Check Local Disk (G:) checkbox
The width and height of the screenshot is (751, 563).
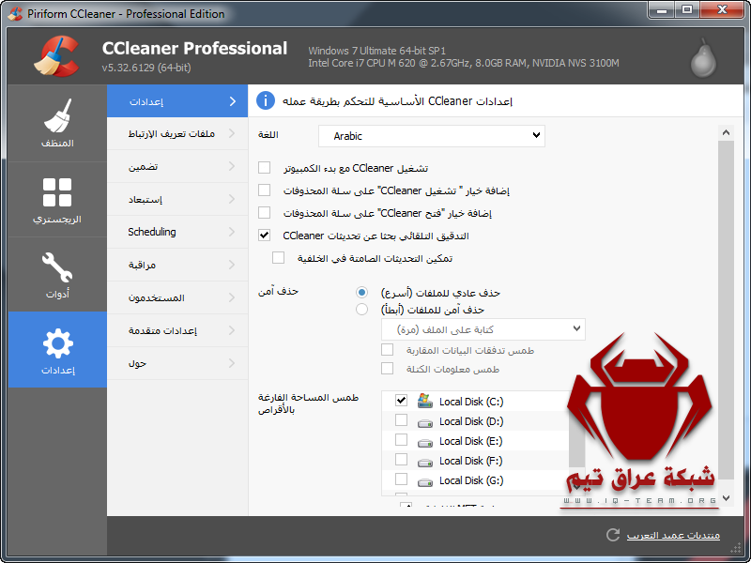point(401,479)
